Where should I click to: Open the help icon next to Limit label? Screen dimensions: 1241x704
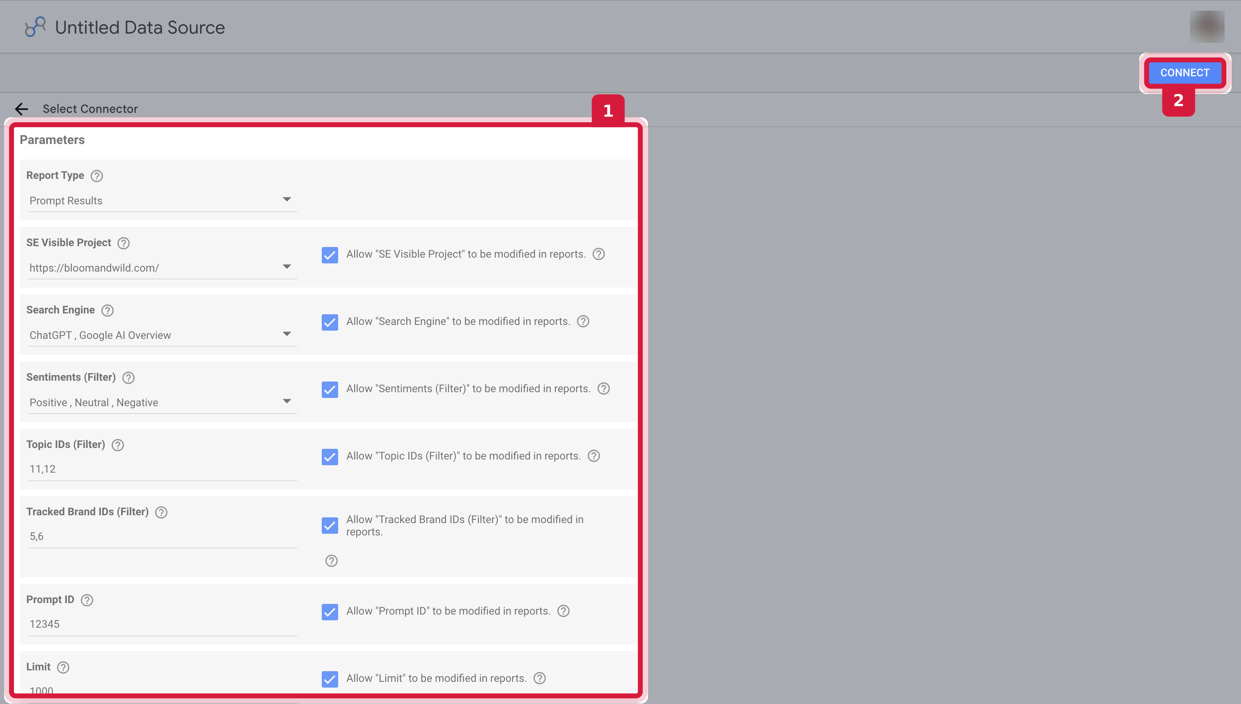[63, 667]
